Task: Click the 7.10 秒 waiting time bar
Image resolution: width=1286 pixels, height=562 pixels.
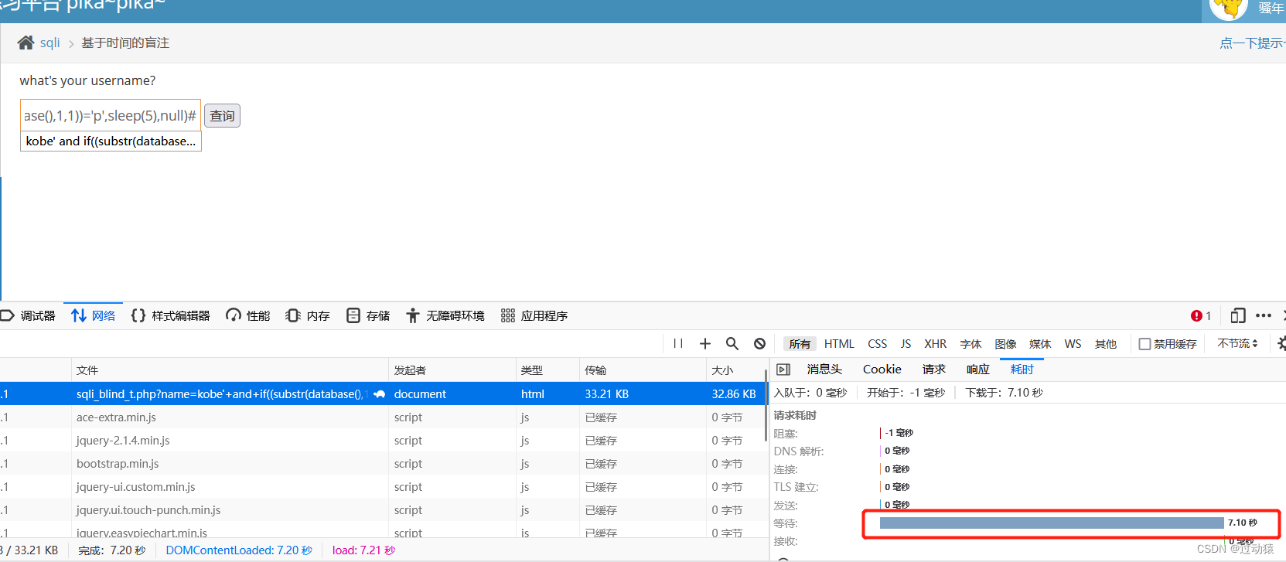Action: tap(1052, 523)
